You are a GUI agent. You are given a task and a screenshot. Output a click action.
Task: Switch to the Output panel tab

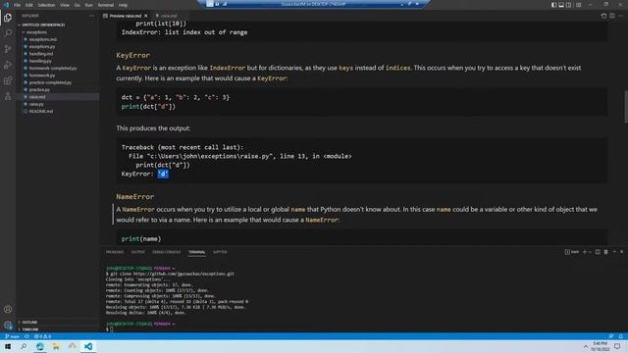tap(137, 252)
